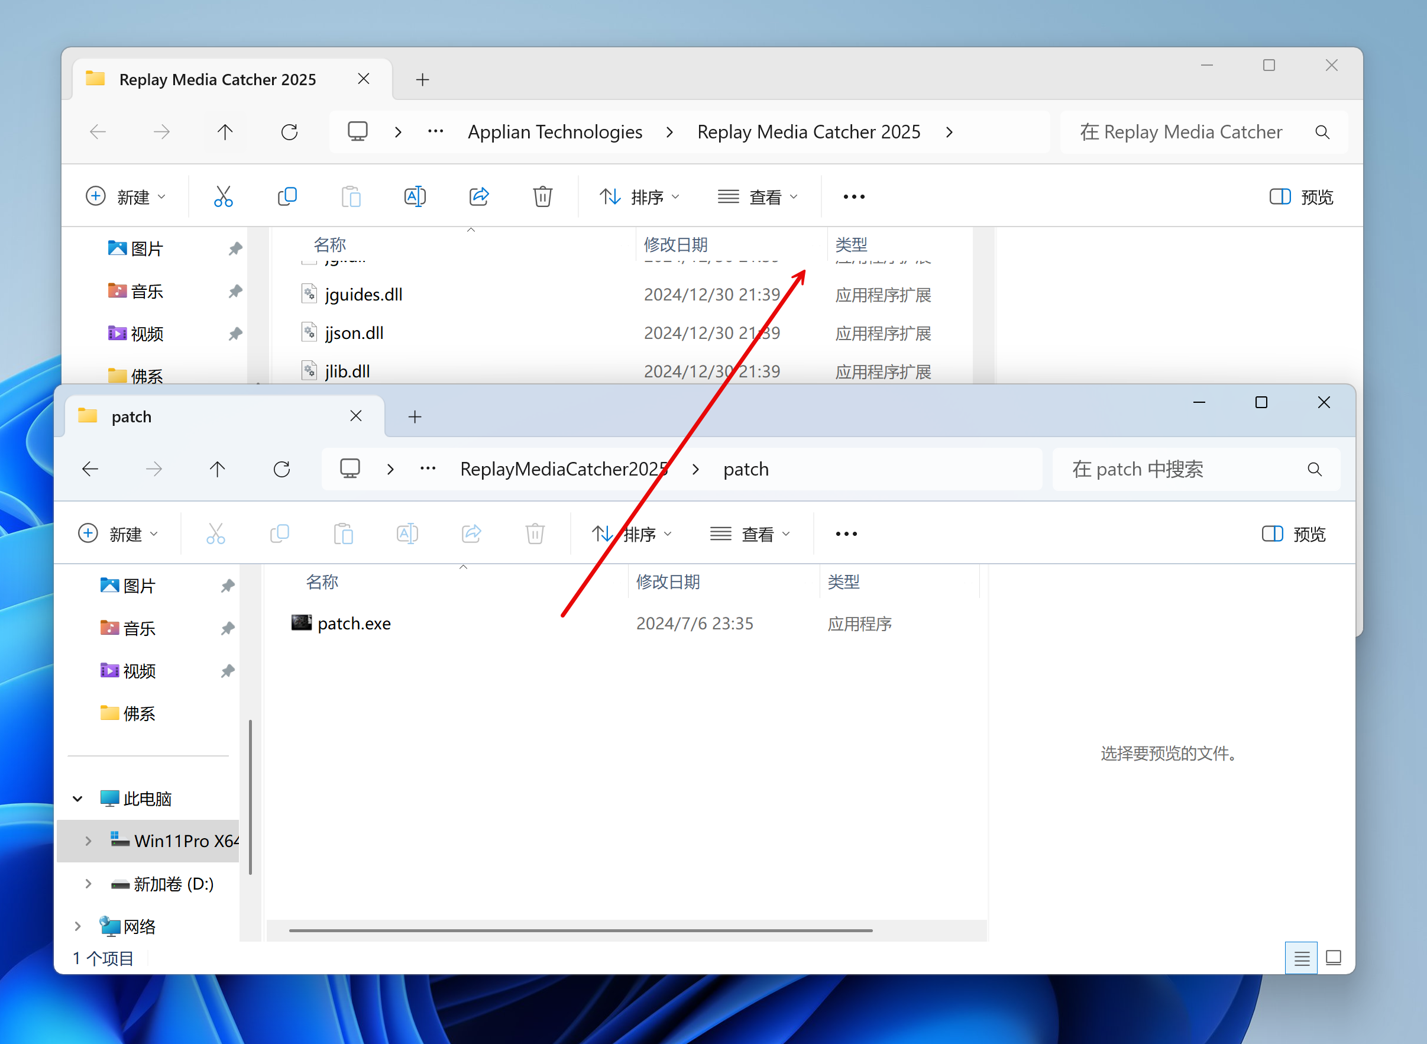
Task: Click the Delete trash icon in top window
Action: coord(542,196)
